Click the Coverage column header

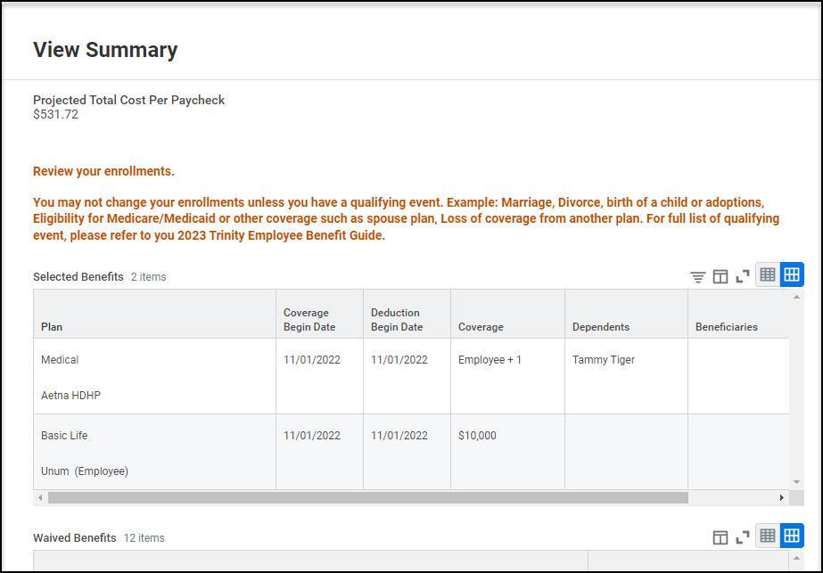507,315
